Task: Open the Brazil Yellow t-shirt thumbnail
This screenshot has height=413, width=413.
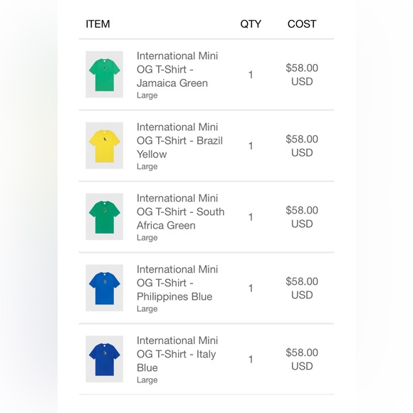Action: tap(104, 146)
